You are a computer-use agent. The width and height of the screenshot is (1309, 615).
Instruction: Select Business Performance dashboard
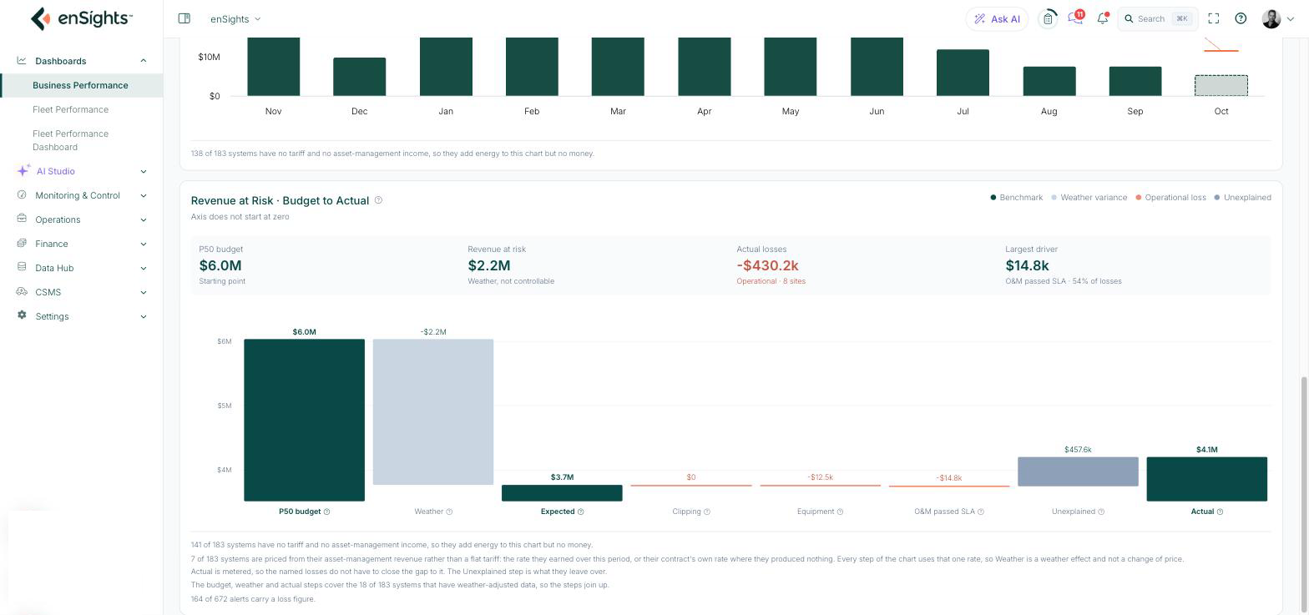82,85
